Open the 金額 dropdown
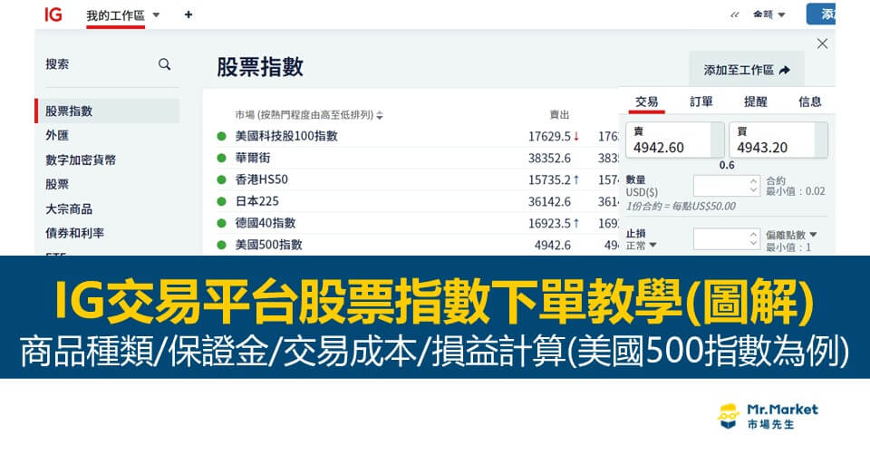The image size is (870, 455). pos(769,15)
